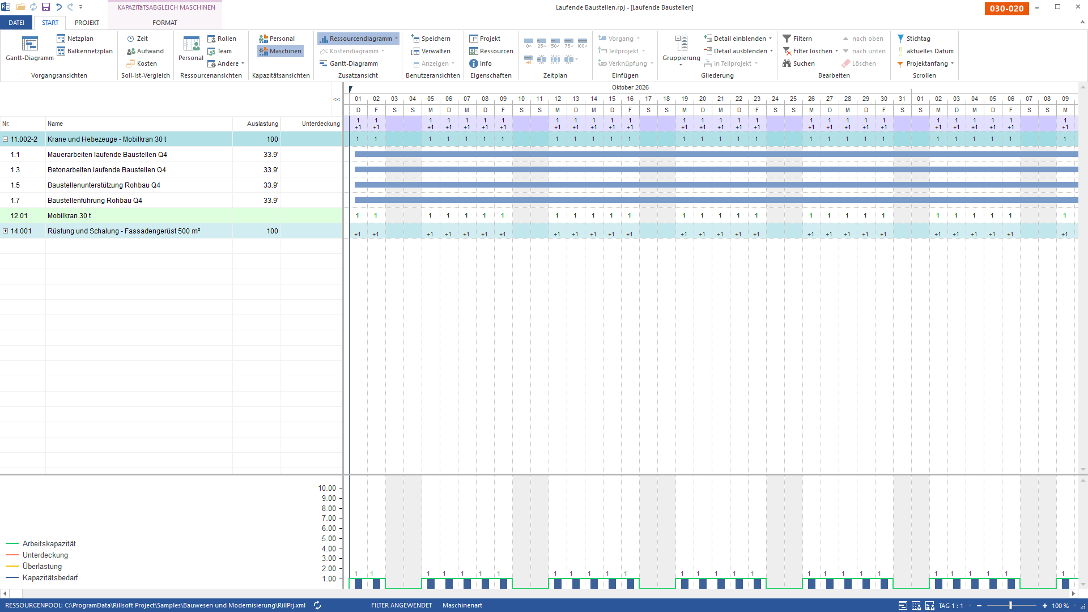Open Personal resource view
Screen dimensions: 1088x612
tap(191, 49)
